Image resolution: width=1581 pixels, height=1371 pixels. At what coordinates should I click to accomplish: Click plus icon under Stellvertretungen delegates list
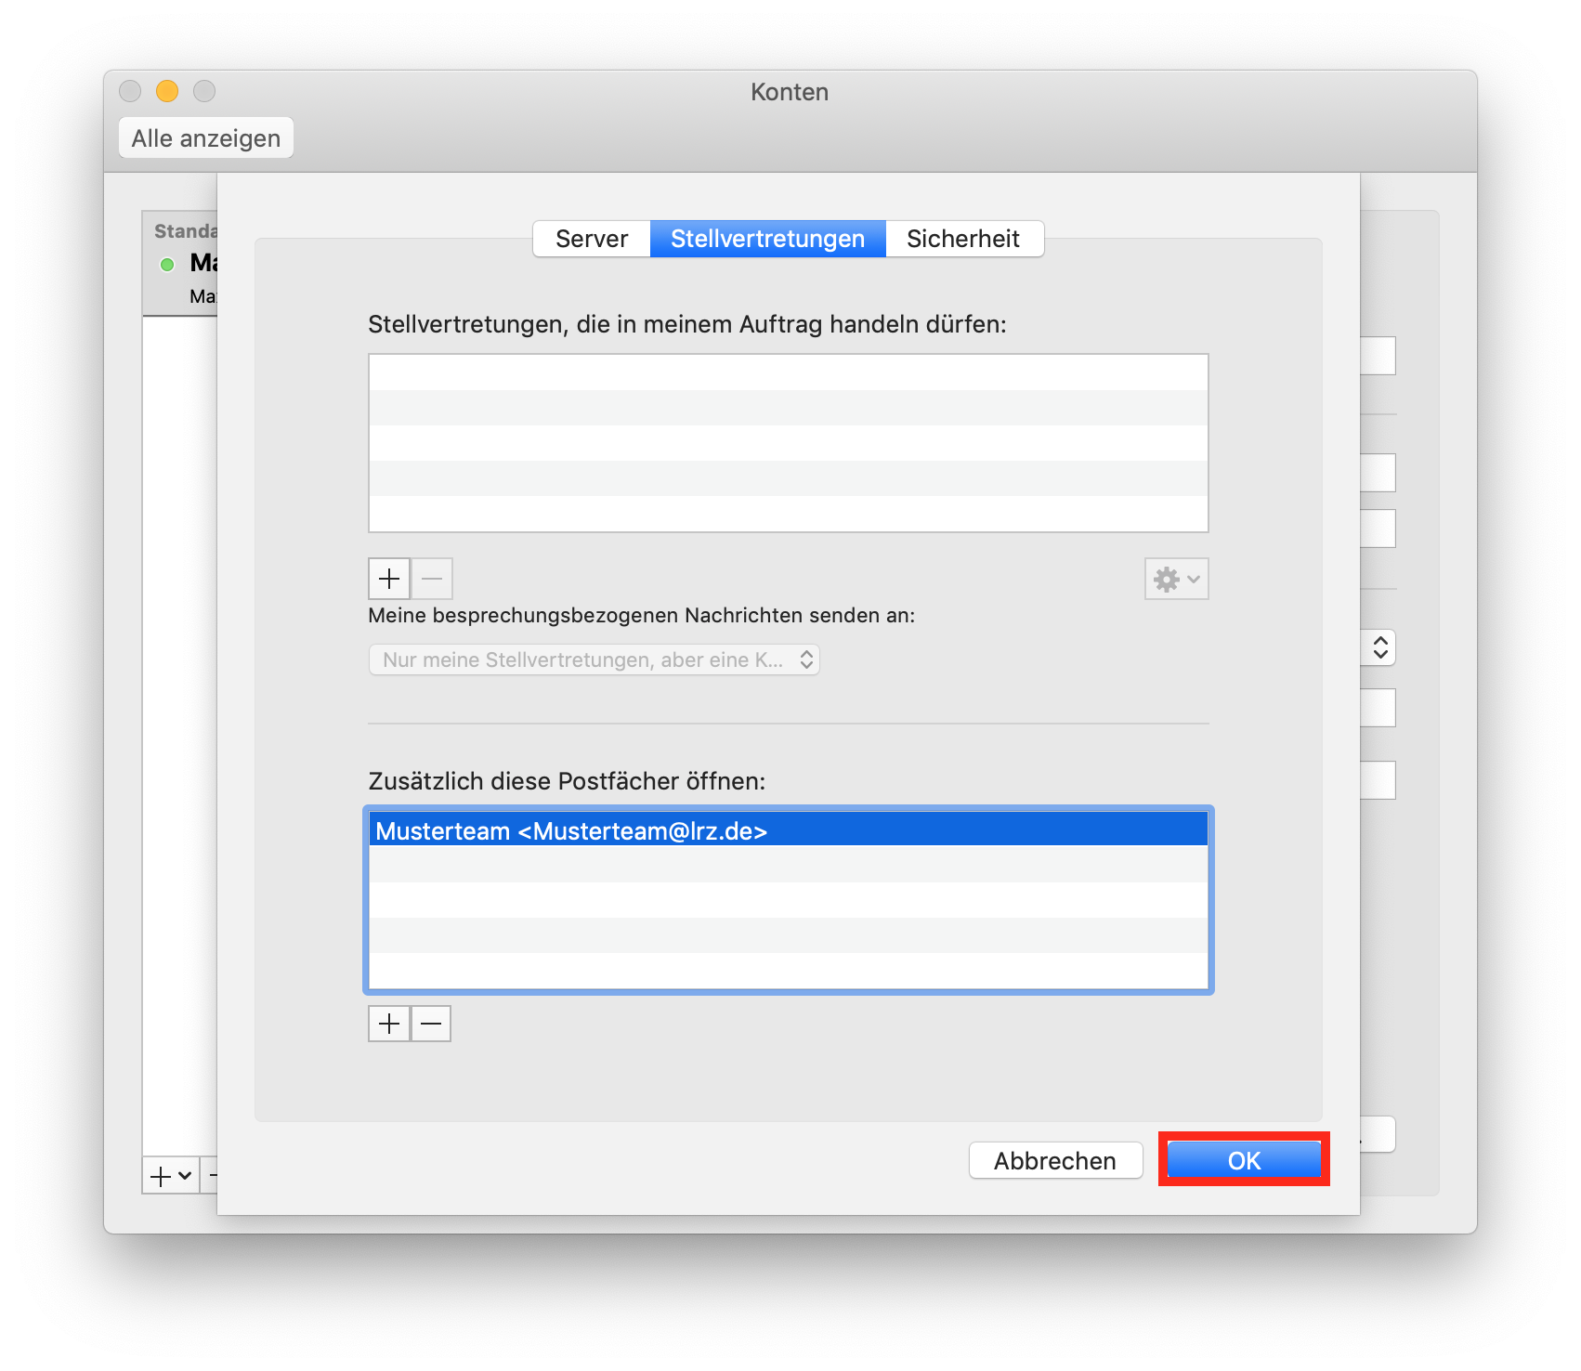pos(389,579)
